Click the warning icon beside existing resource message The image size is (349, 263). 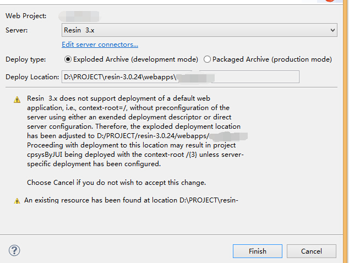17,201
